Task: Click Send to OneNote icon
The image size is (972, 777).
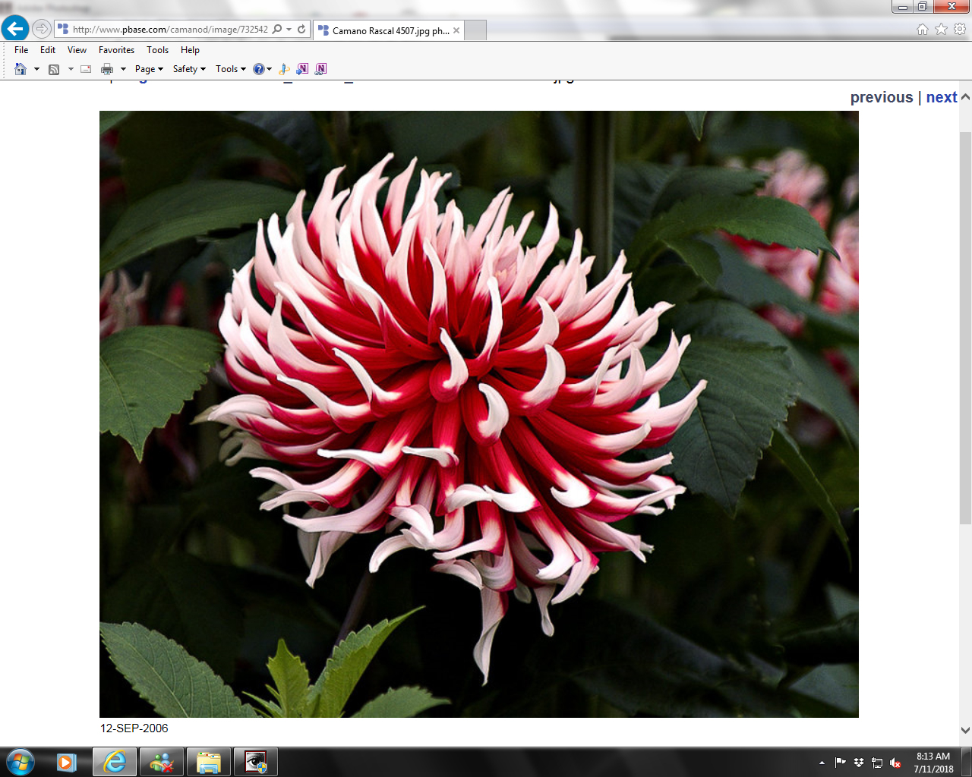Action: (x=302, y=69)
